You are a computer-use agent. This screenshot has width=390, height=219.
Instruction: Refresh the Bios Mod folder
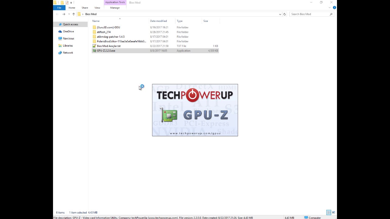click(285, 14)
